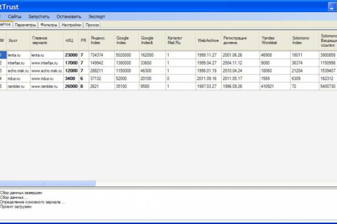Click the Google Index value 1380000
337x224 pixels.
(x=127, y=63)
